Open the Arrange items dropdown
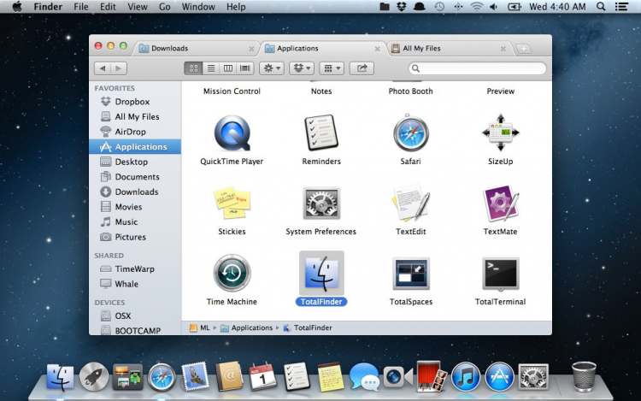The width and height of the screenshot is (641, 401). click(x=332, y=68)
